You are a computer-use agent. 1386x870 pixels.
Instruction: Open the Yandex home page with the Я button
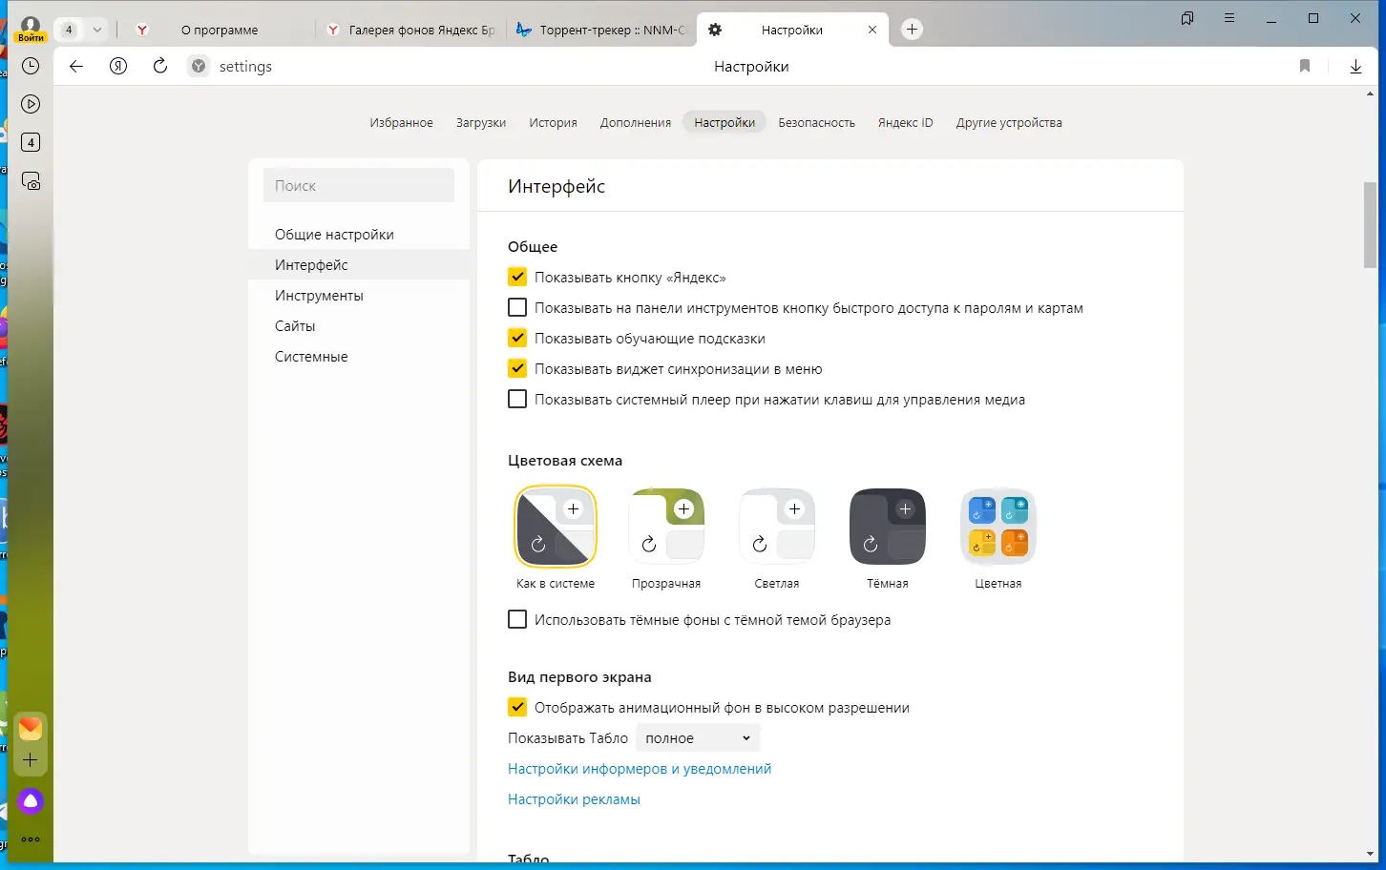click(118, 66)
